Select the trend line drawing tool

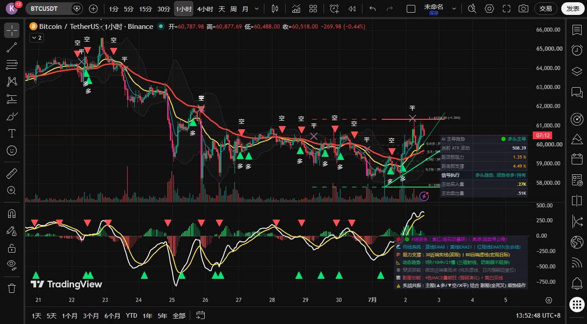click(12, 47)
